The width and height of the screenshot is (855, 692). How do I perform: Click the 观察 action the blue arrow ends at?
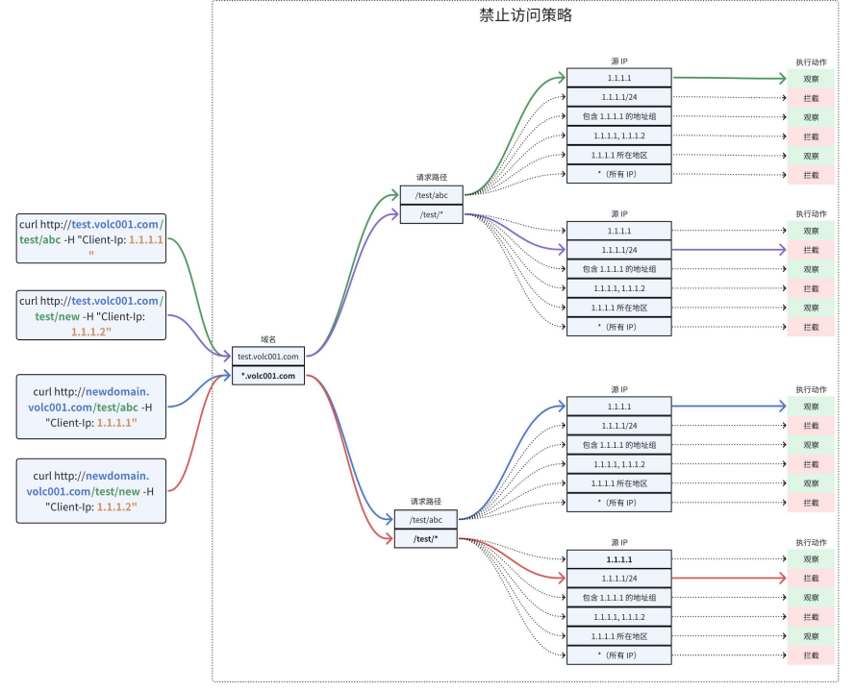pos(811,407)
